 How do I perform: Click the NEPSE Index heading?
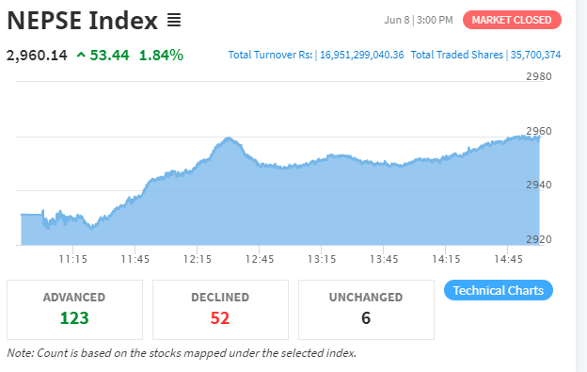coord(83,20)
